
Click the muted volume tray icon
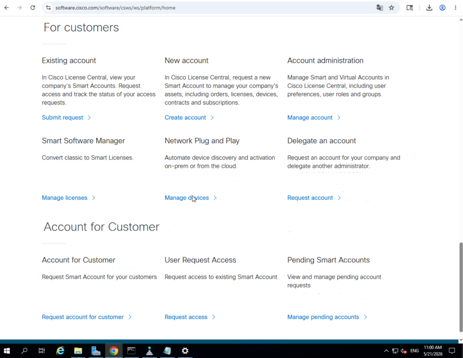(x=403, y=351)
